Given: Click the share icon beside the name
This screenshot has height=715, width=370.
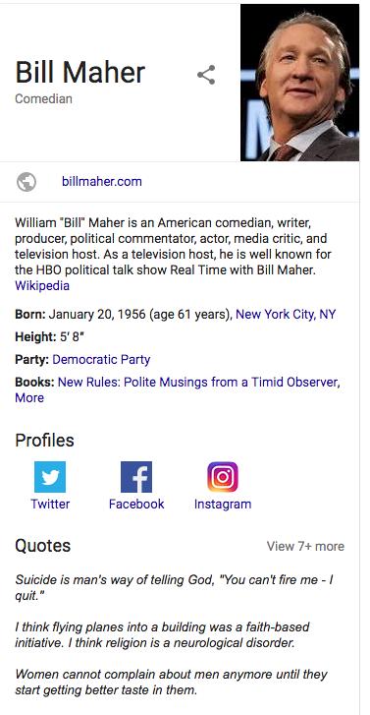Looking at the screenshot, I should pyautogui.click(x=206, y=75).
